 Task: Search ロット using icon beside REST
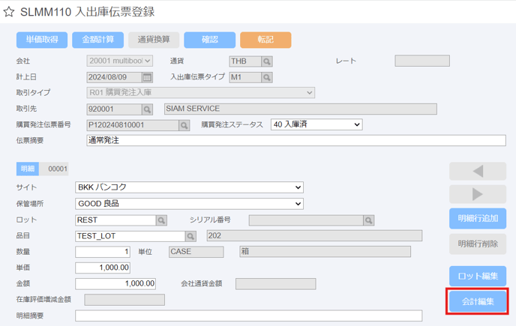pos(161,220)
